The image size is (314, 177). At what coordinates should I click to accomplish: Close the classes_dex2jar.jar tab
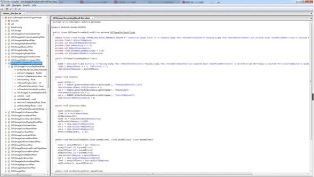pos(24,13)
